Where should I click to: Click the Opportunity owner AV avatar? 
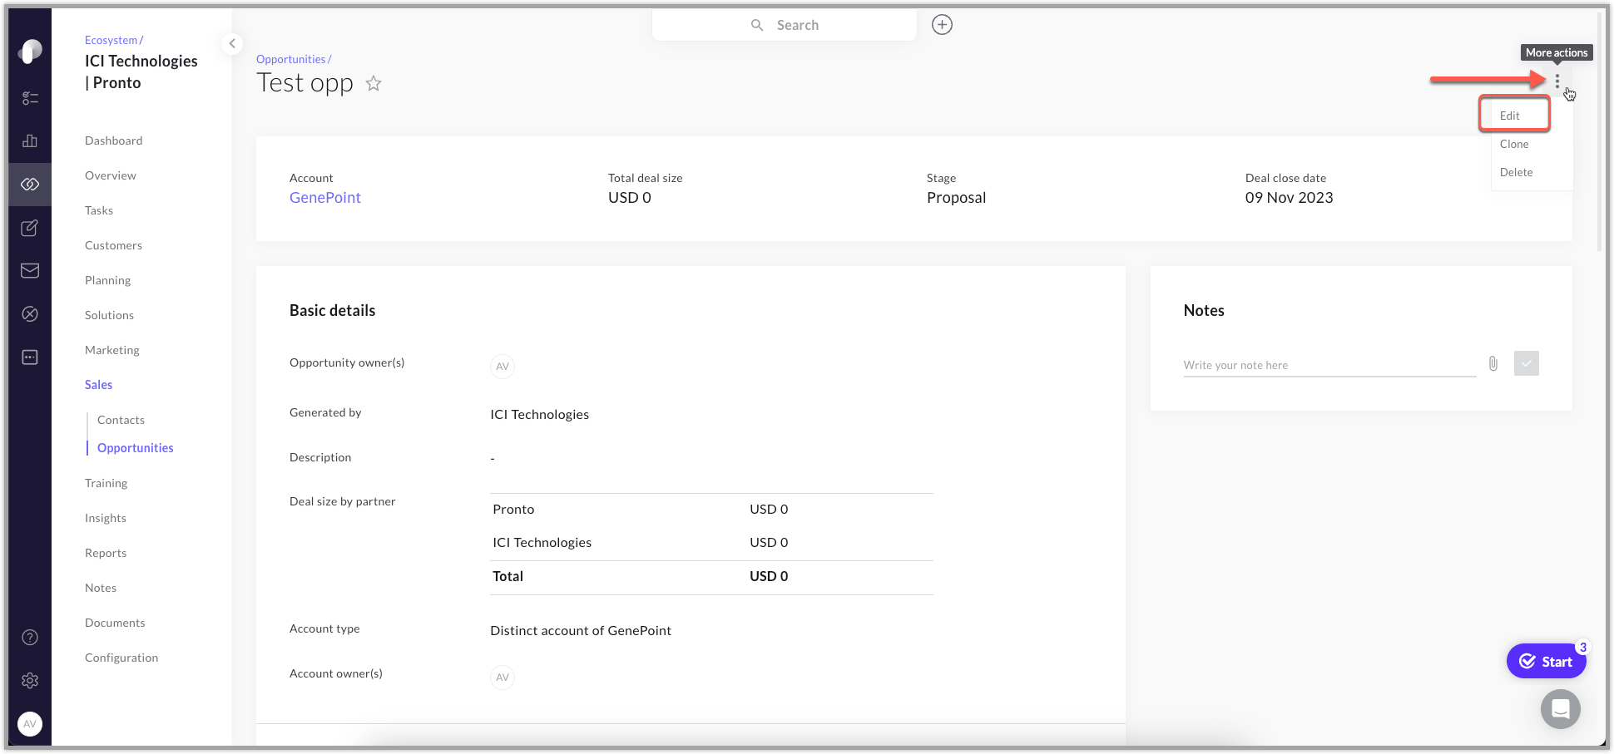[x=503, y=367]
